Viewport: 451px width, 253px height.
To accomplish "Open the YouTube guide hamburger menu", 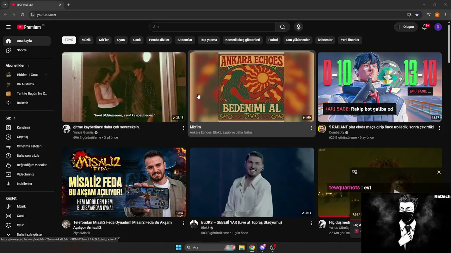I will coord(8,27).
